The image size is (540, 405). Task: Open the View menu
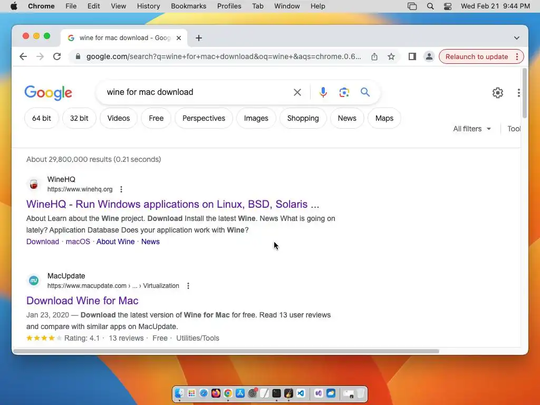(119, 6)
